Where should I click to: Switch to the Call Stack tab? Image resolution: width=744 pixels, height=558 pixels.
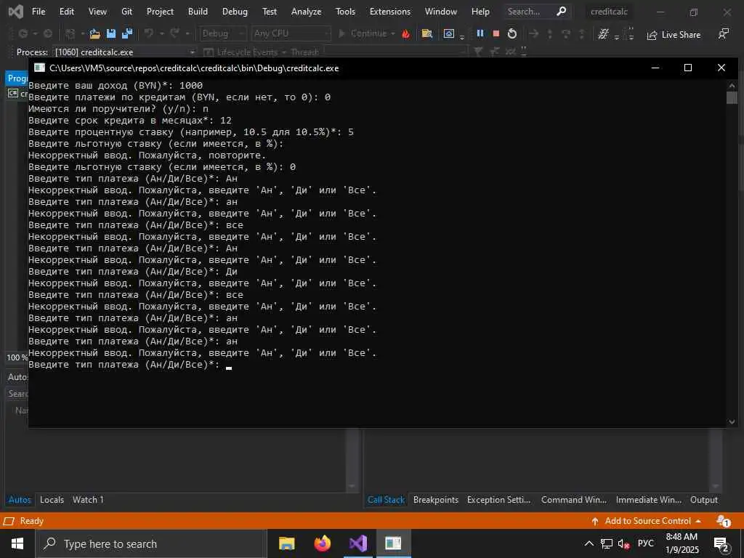(x=386, y=500)
